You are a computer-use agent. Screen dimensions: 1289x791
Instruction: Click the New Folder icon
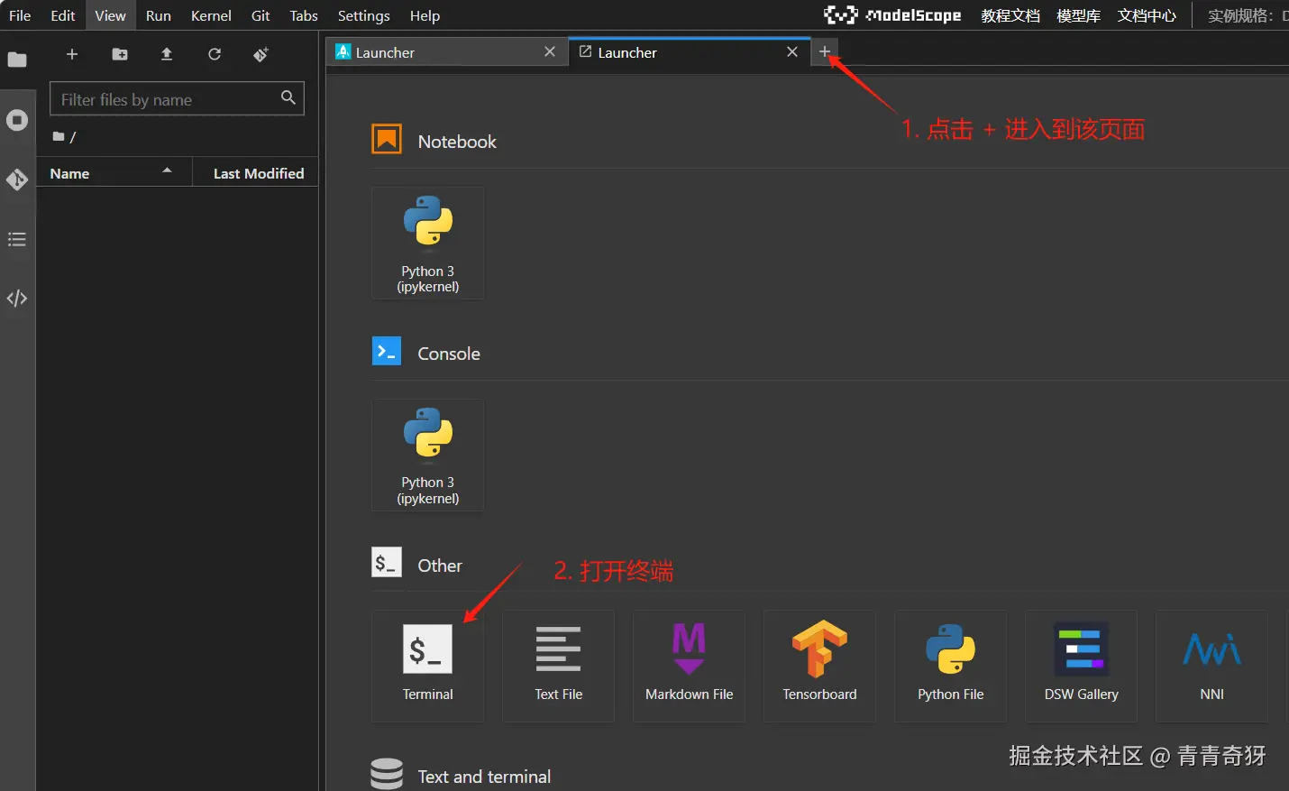point(120,54)
